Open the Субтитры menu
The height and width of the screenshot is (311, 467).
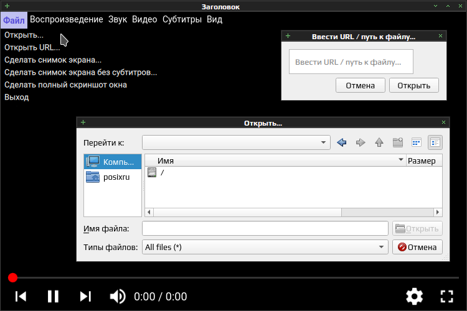point(182,19)
